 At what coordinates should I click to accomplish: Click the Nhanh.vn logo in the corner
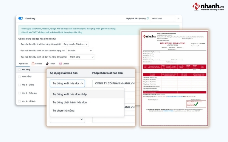[208, 7]
